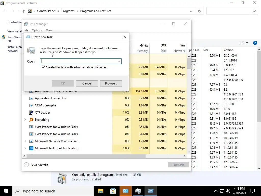The height and width of the screenshot is (196, 261).
Task: Click Browse... to find a program
Action: click(x=111, y=83)
